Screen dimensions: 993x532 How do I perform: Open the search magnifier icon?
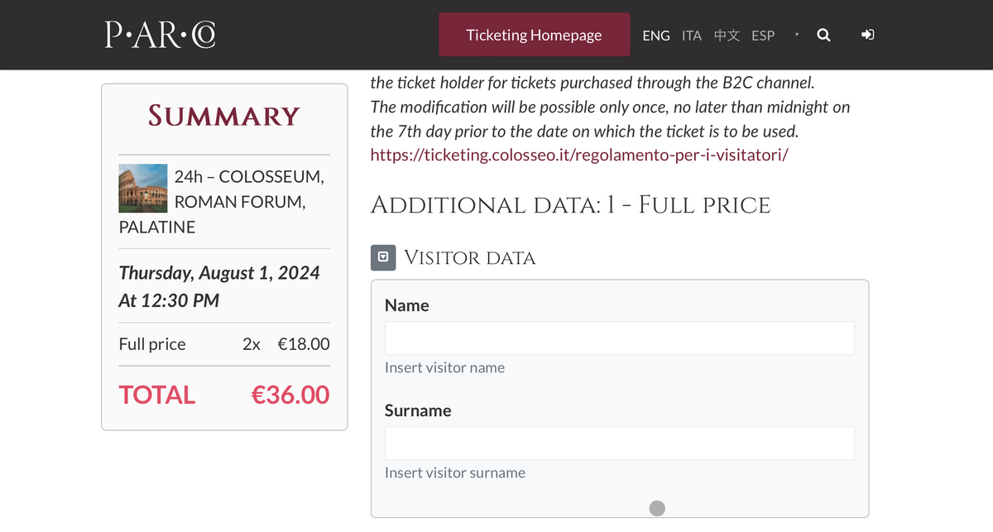tap(823, 35)
